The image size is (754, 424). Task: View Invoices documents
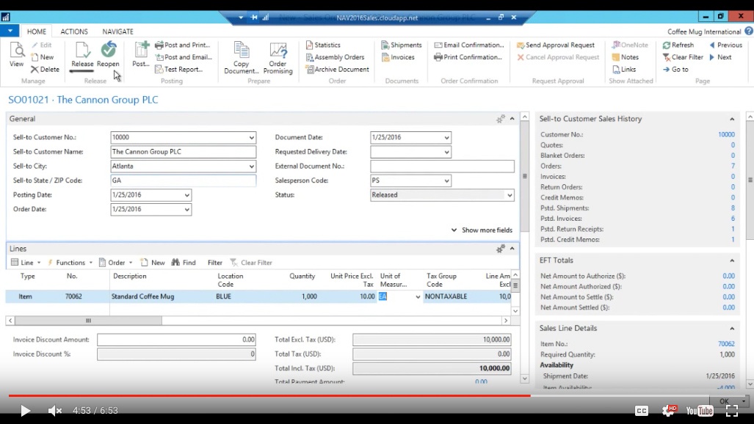(398, 57)
